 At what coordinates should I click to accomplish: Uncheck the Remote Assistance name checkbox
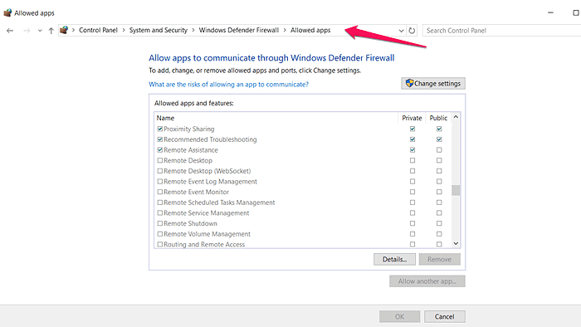[160, 150]
